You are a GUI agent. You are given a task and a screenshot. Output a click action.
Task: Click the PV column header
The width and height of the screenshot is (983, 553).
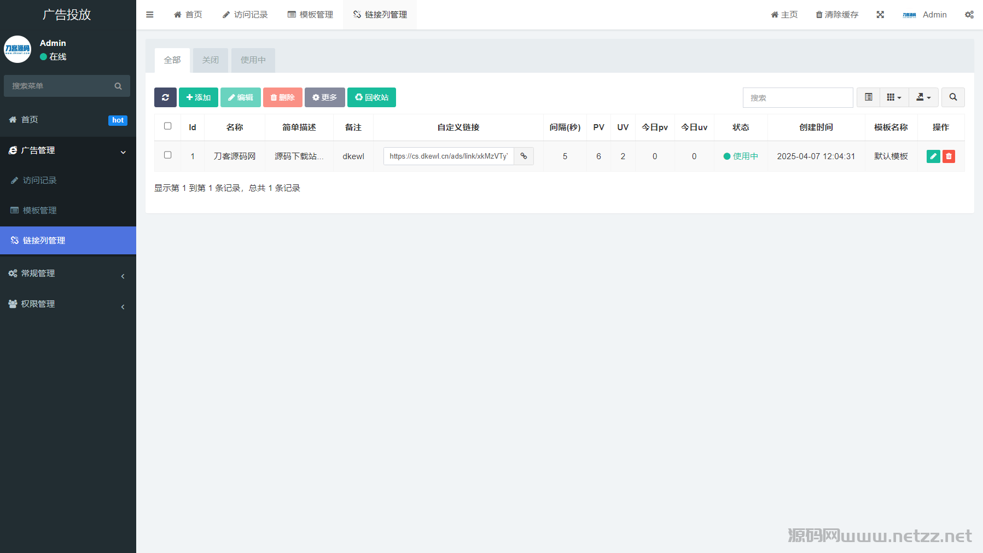click(x=599, y=127)
